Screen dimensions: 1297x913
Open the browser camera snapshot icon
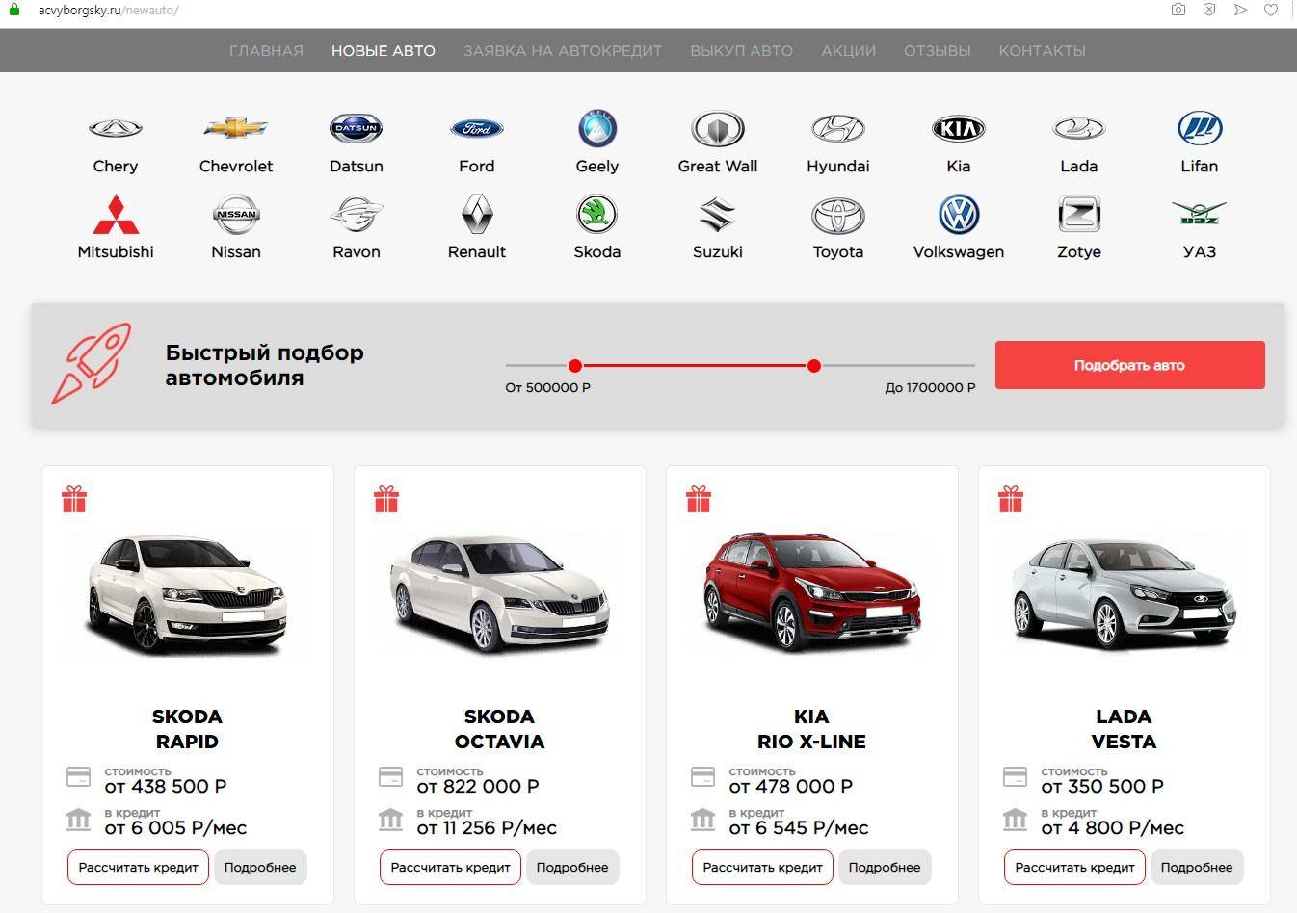[1178, 10]
